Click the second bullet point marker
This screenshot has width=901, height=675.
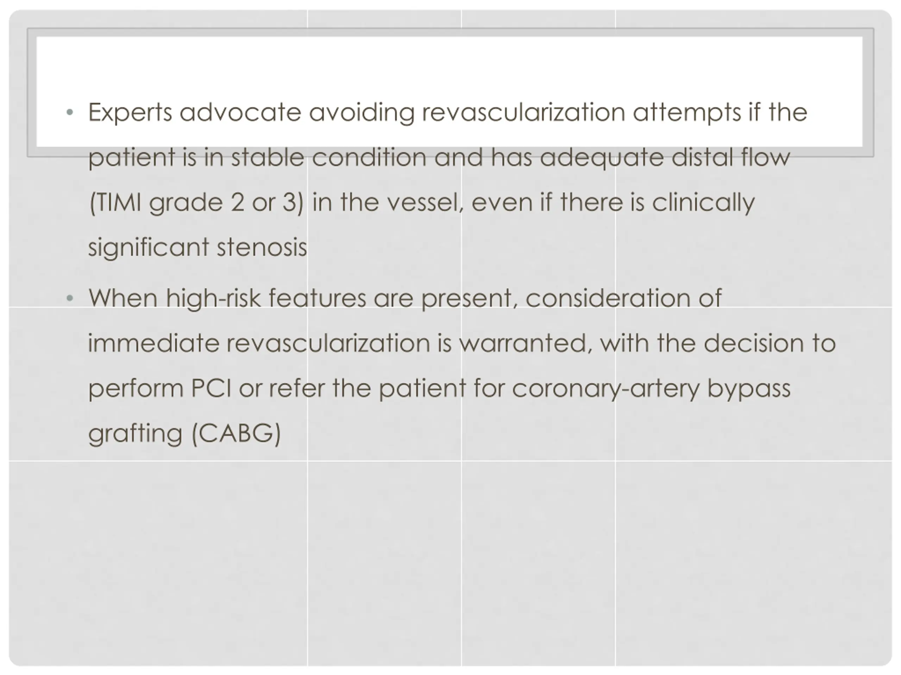pos(70,298)
